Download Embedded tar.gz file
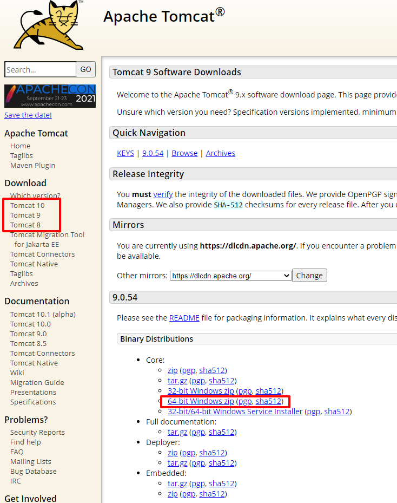397x503 pixels. 177,484
